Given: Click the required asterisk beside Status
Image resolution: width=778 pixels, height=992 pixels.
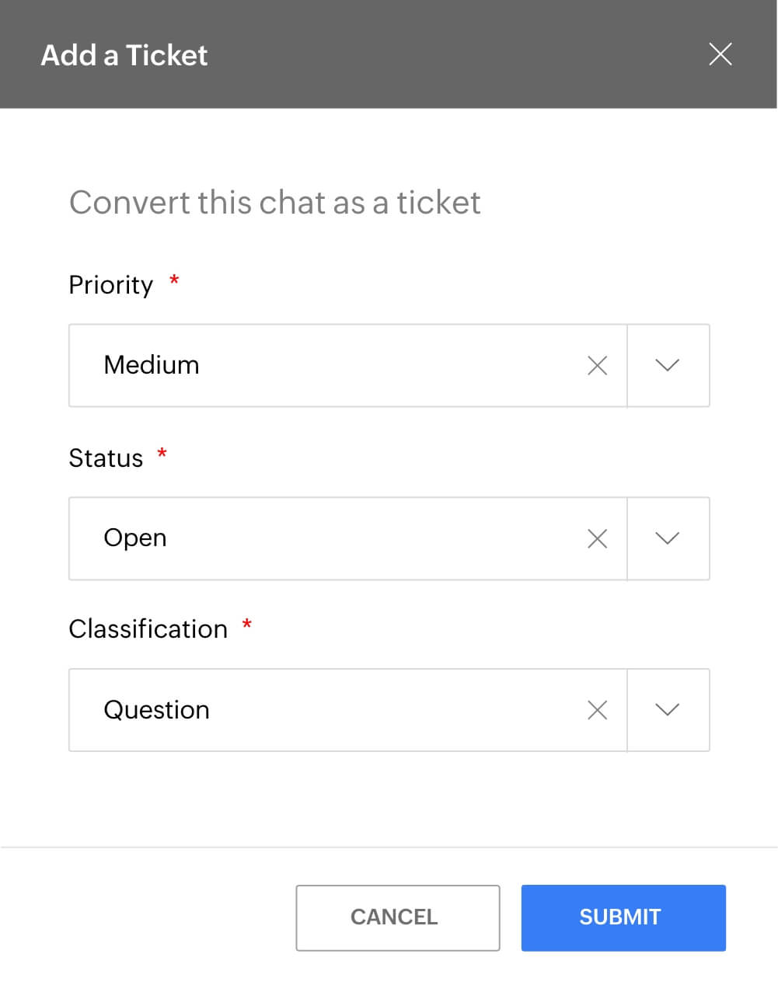Looking at the screenshot, I should [x=162, y=455].
